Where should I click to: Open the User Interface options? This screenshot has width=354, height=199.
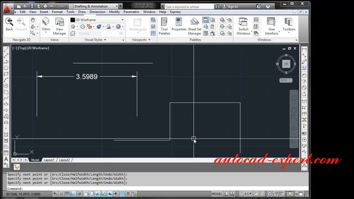[x=272, y=26]
